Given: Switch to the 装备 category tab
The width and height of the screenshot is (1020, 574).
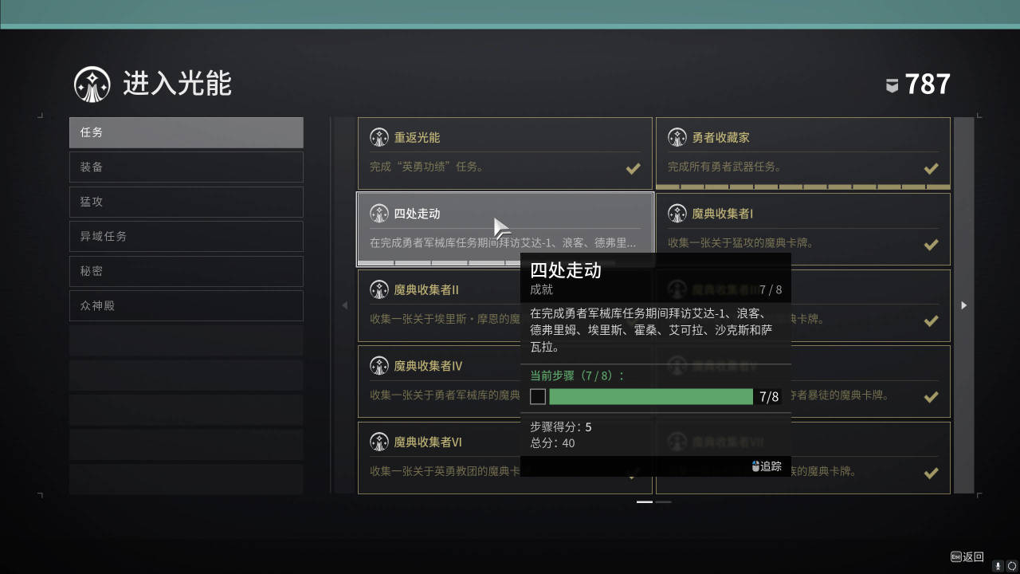Looking at the screenshot, I should click(x=186, y=167).
